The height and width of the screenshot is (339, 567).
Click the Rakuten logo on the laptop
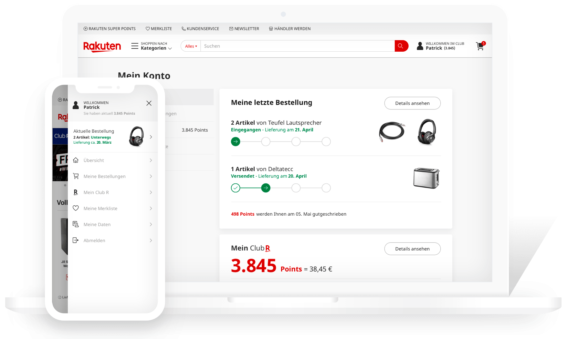(x=102, y=46)
